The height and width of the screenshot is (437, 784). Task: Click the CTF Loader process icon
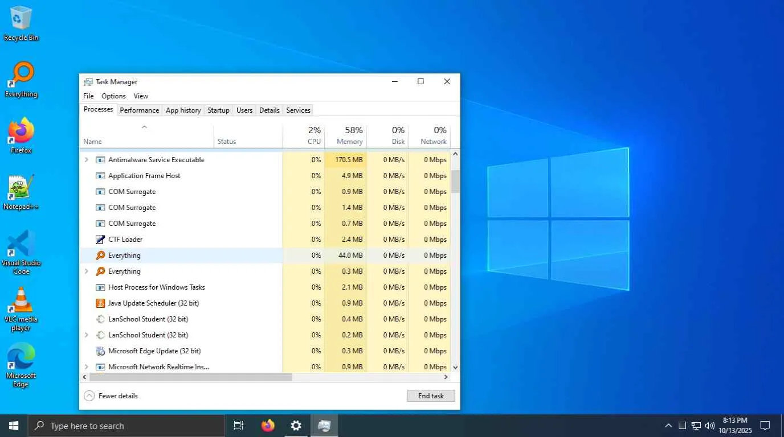coord(100,240)
